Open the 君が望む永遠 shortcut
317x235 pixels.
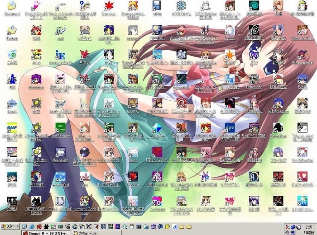click(230, 152)
